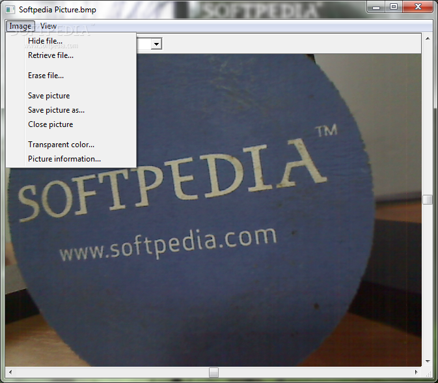Maximize the Softpedia Picture.bmp window
The image size is (438, 383).
(394, 7)
